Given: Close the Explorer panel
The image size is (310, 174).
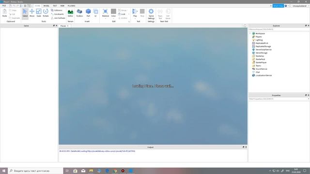Looking at the screenshot, I should click(x=308, y=26).
